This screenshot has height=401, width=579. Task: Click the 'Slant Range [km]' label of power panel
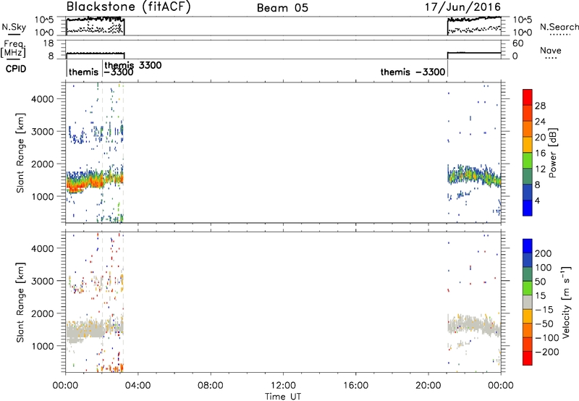pyautogui.click(x=20, y=153)
